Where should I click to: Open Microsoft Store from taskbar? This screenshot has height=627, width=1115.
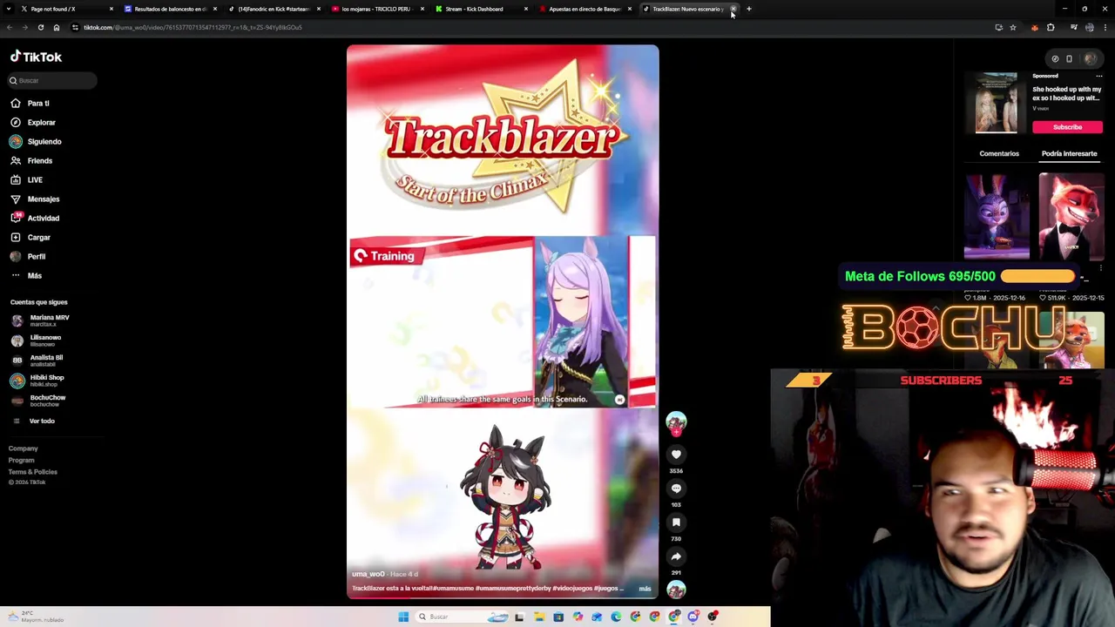558,617
